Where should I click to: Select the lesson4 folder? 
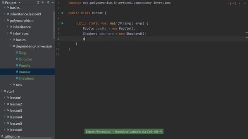(x=16, y=117)
